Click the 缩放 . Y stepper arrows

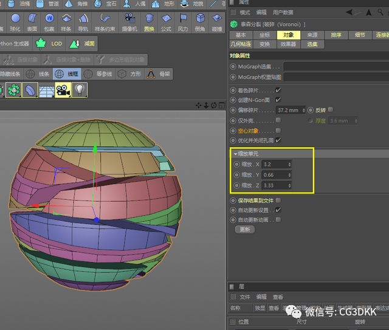coord(289,175)
